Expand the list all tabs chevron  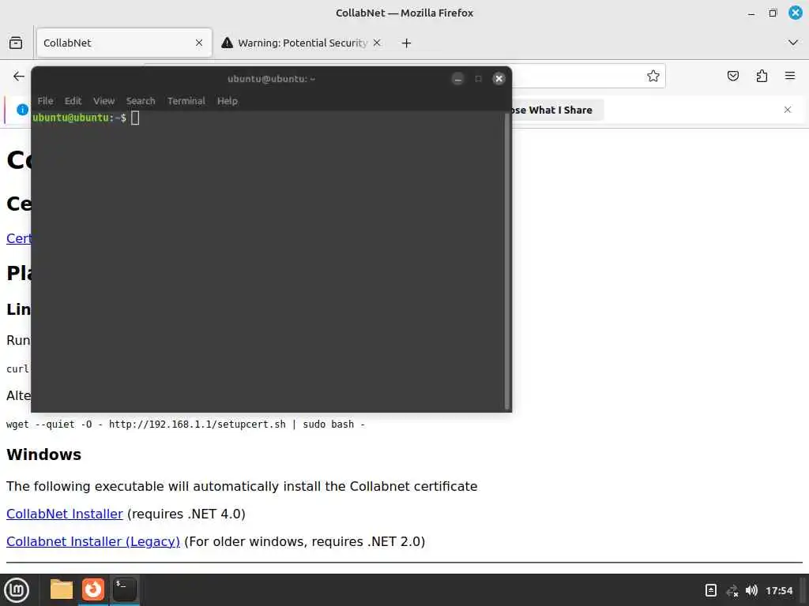click(793, 43)
